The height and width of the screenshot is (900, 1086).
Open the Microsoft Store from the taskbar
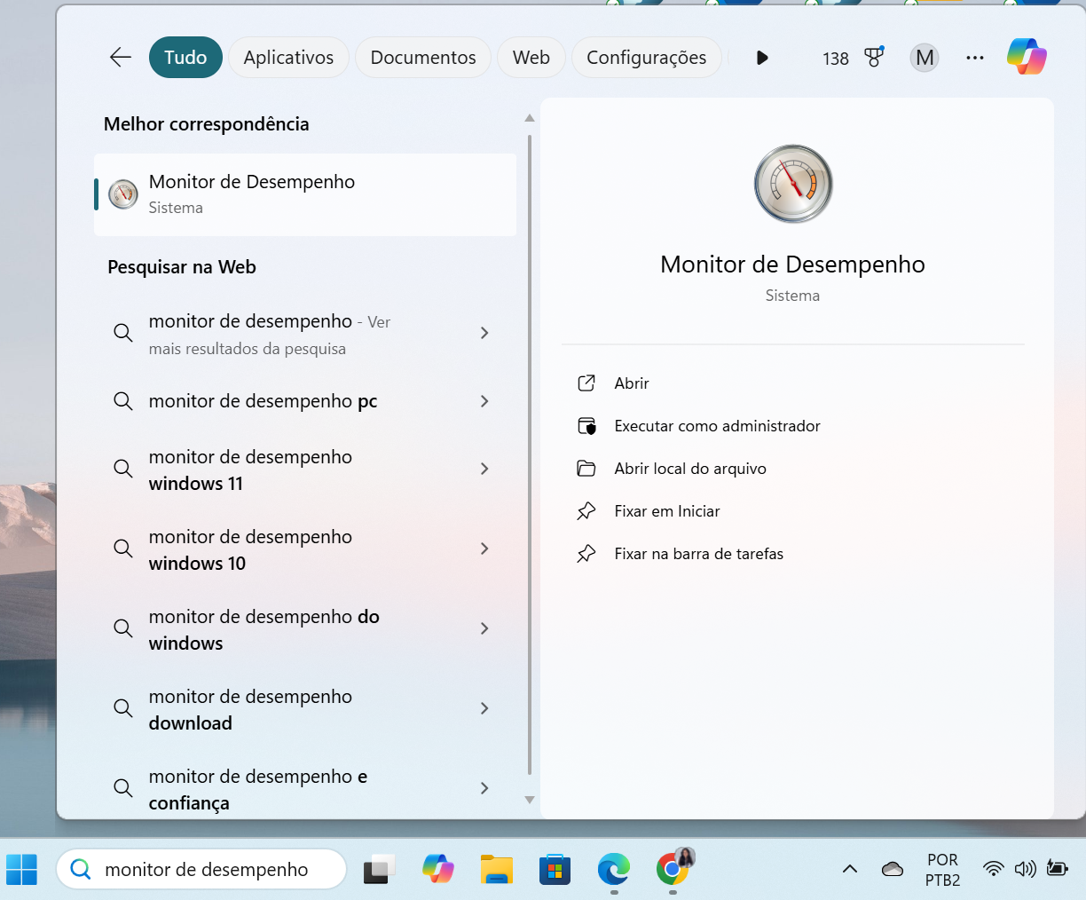[x=555, y=870]
